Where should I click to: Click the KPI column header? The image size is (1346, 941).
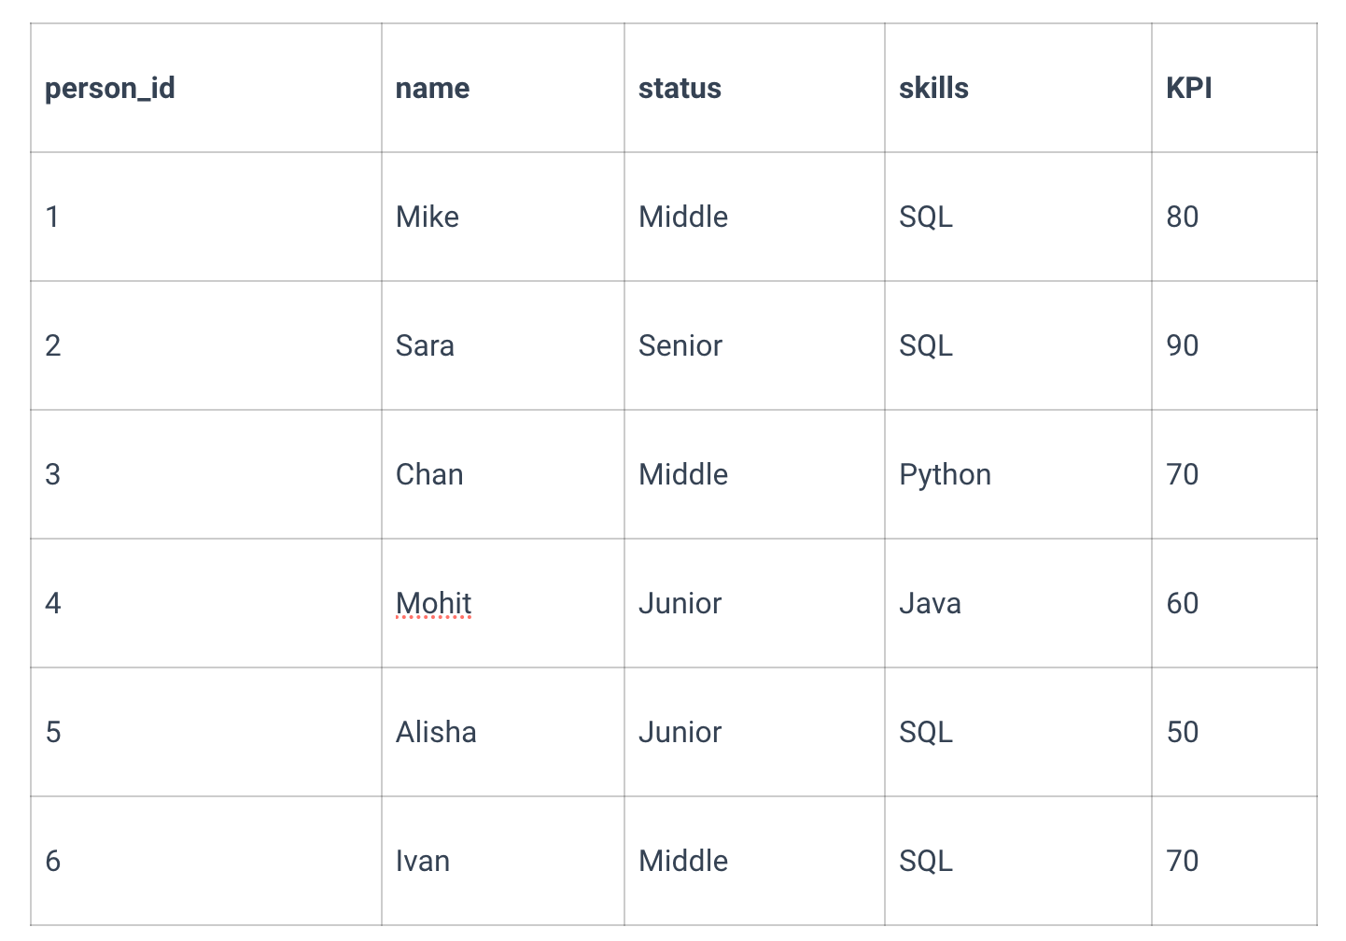coord(1234,88)
